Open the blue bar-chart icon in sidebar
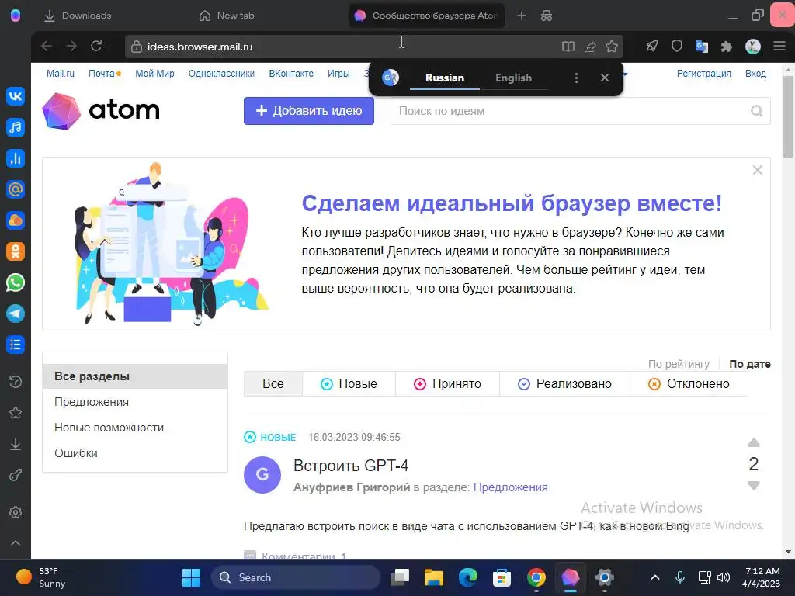 (16, 158)
